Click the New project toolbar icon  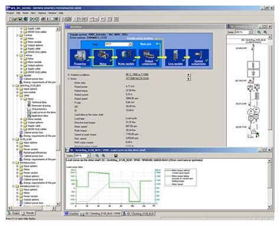(10, 19)
